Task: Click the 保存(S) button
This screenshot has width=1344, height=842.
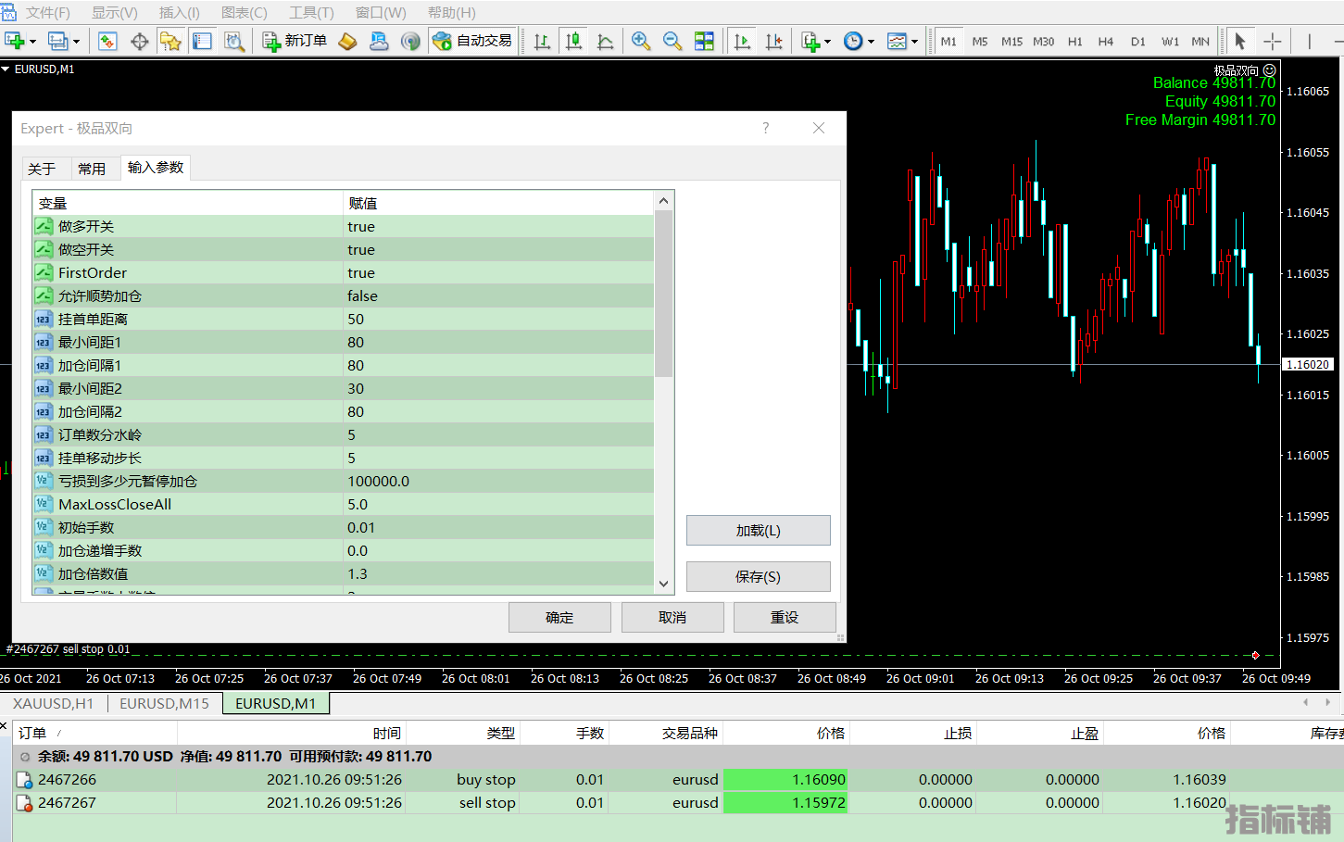Action: pyautogui.click(x=758, y=577)
